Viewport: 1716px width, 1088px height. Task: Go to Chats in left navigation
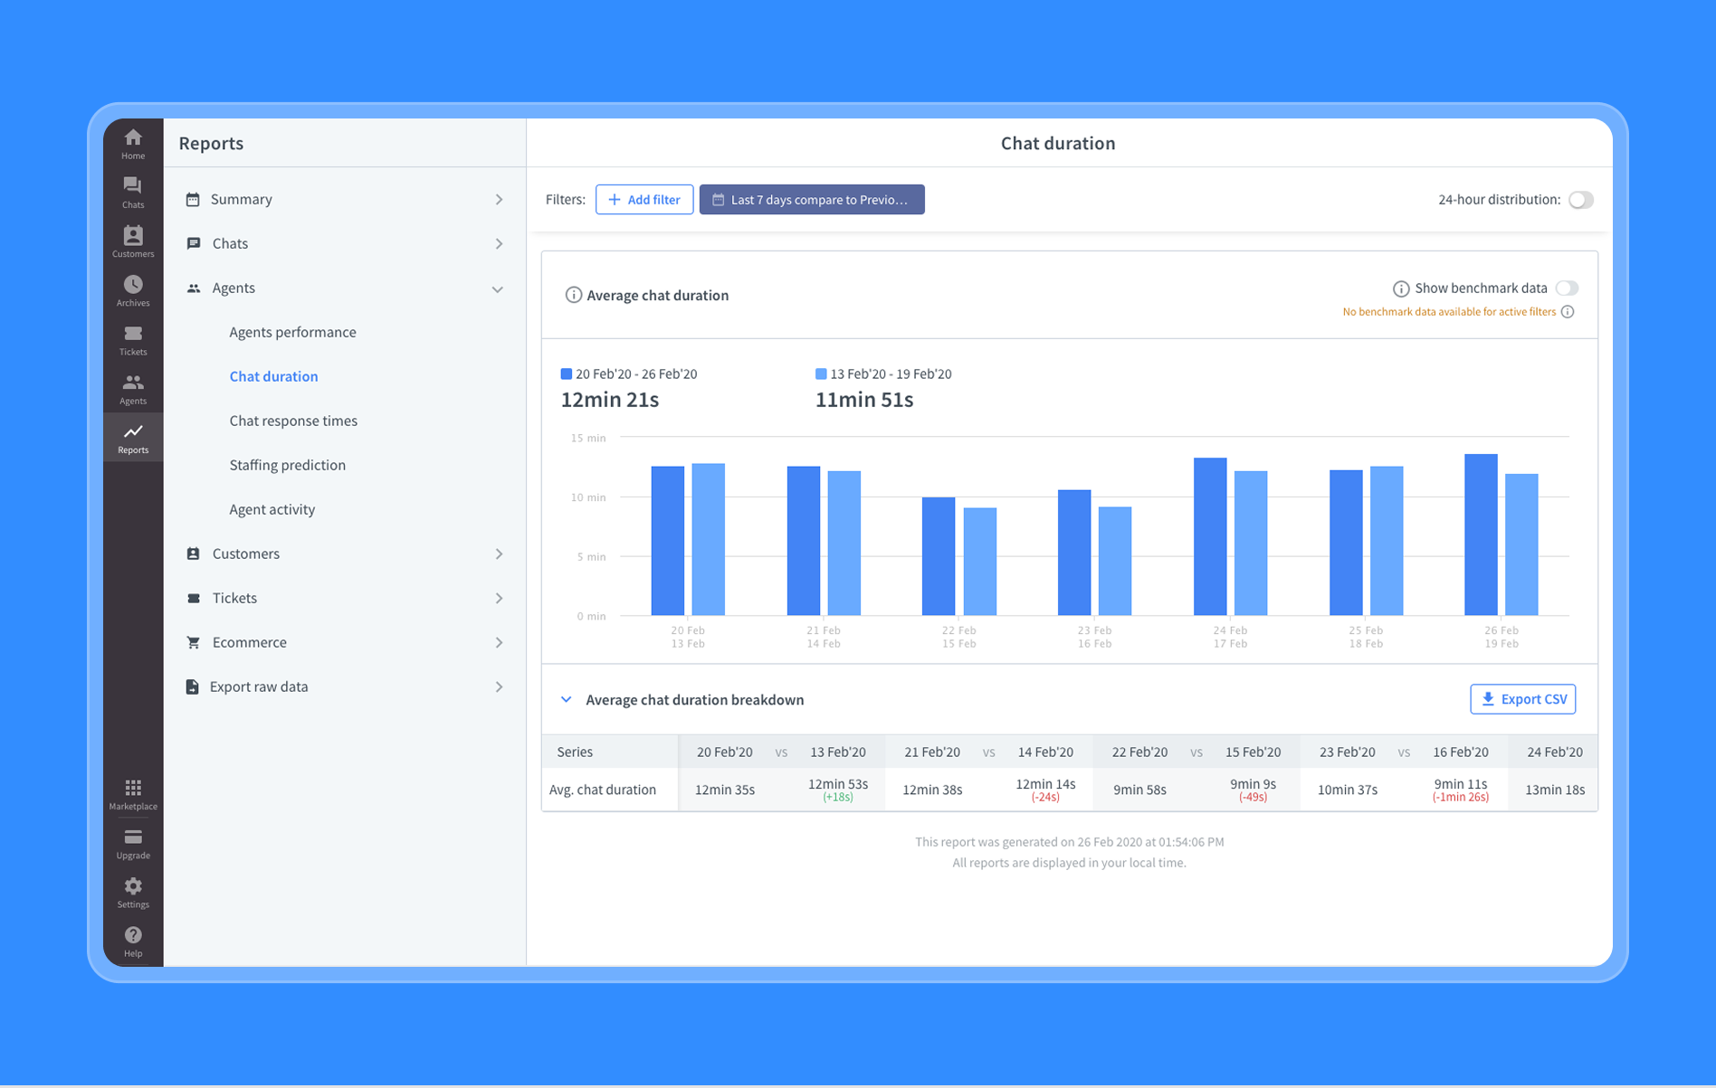(x=133, y=192)
